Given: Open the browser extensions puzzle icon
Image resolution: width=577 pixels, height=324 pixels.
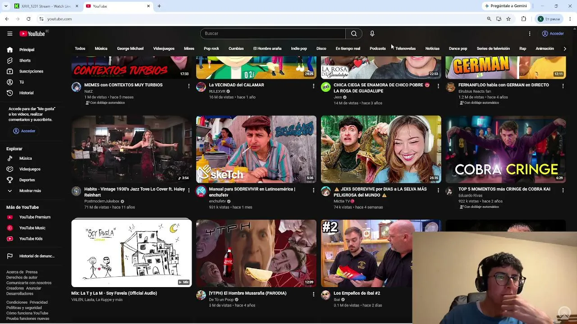Looking at the screenshot, I should click(x=523, y=19).
